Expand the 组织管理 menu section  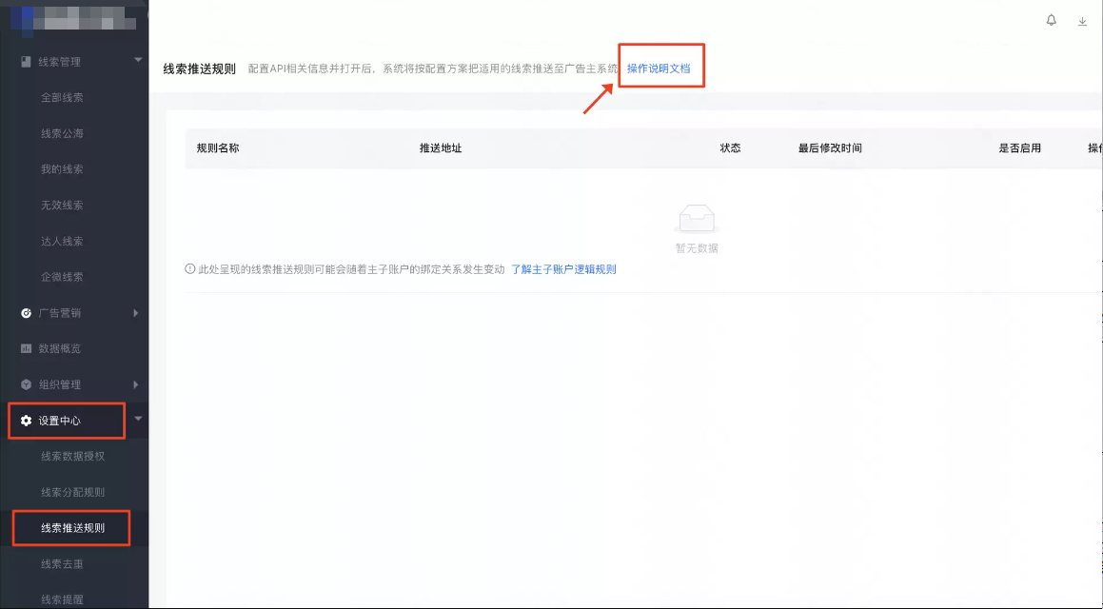tap(135, 384)
